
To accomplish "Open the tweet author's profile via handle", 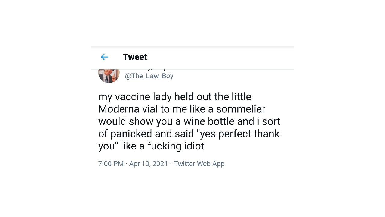I will [149, 76].
